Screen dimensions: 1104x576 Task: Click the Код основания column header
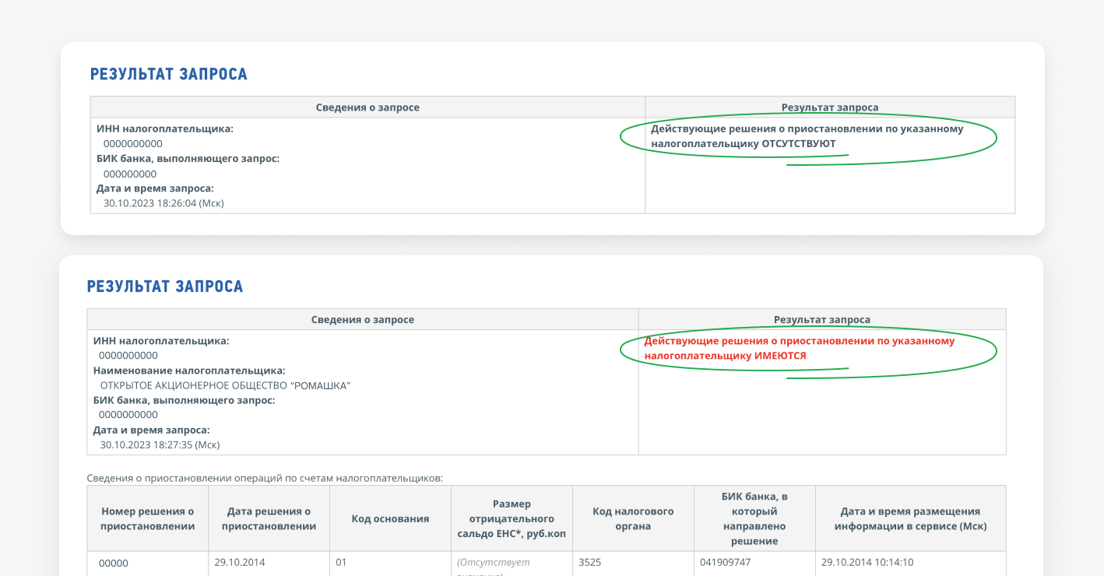point(390,518)
